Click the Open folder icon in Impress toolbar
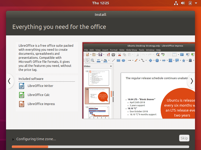Screen dimensions: 201x150 [94, 55]
